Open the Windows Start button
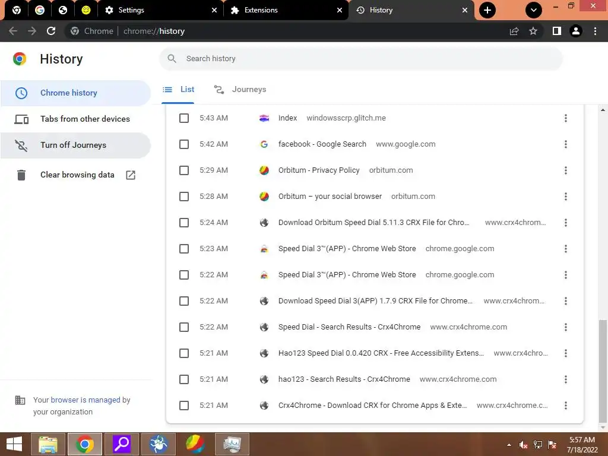Screen dimensions: 608x456 (x=14, y=444)
